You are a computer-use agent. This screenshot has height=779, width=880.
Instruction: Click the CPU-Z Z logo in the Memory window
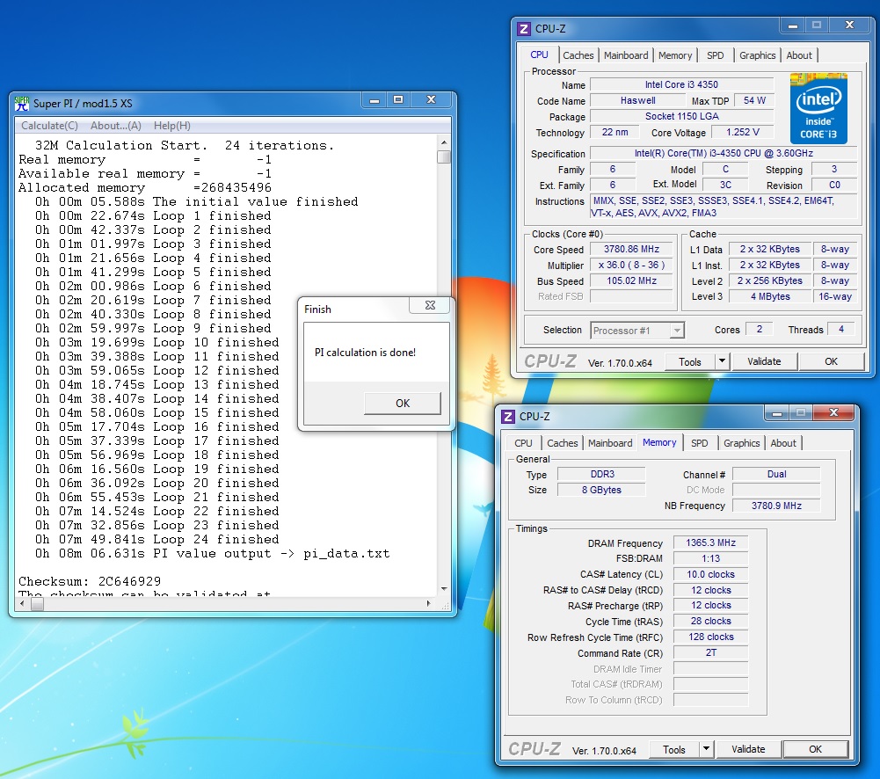507,417
